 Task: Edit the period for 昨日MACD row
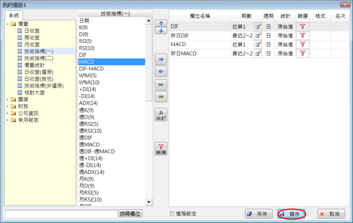[x=258, y=54]
